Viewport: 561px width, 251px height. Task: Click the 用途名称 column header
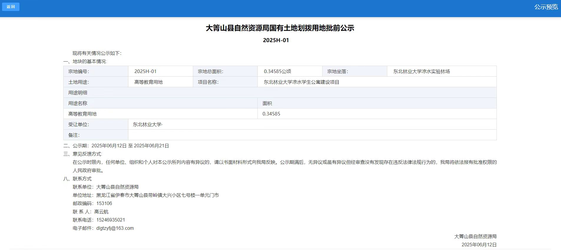tap(160, 103)
